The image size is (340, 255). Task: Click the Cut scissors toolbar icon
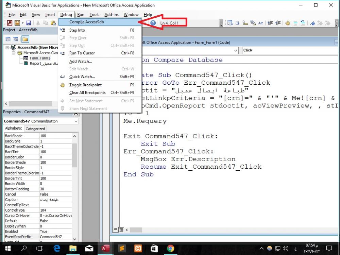pyautogui.click(x=38, y=23)
